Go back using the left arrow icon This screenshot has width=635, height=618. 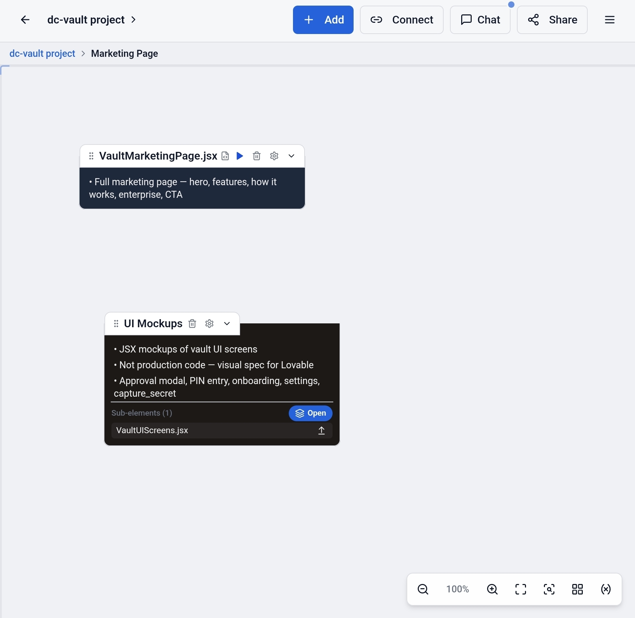point(25,20)
